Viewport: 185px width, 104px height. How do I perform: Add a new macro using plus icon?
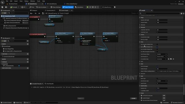pyautogui.click(x=28, y=59)
